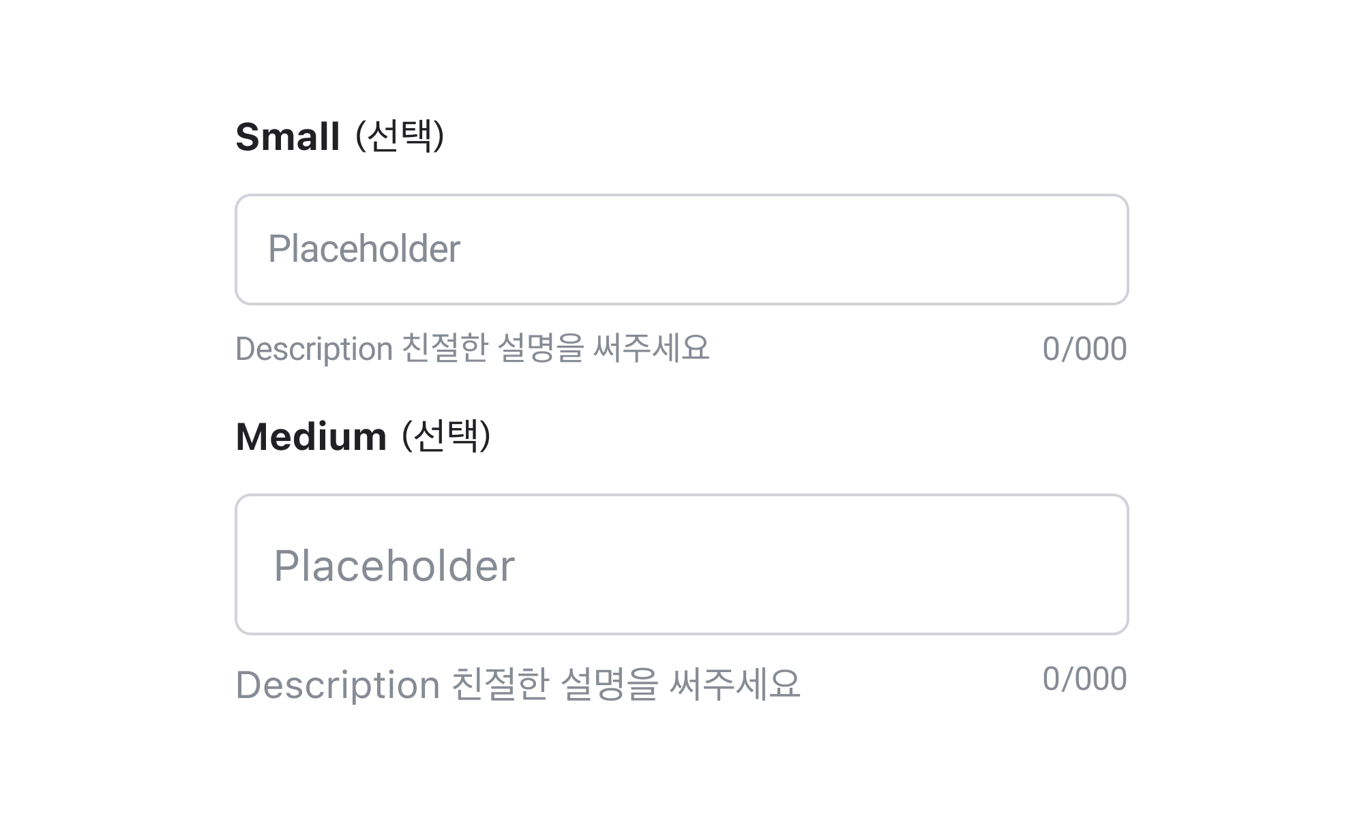Click the word "Description" below Small field
The width and height of the screenshot is (1364, 818).
314,350
